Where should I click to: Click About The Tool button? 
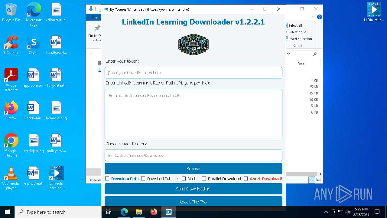[193, 202]
